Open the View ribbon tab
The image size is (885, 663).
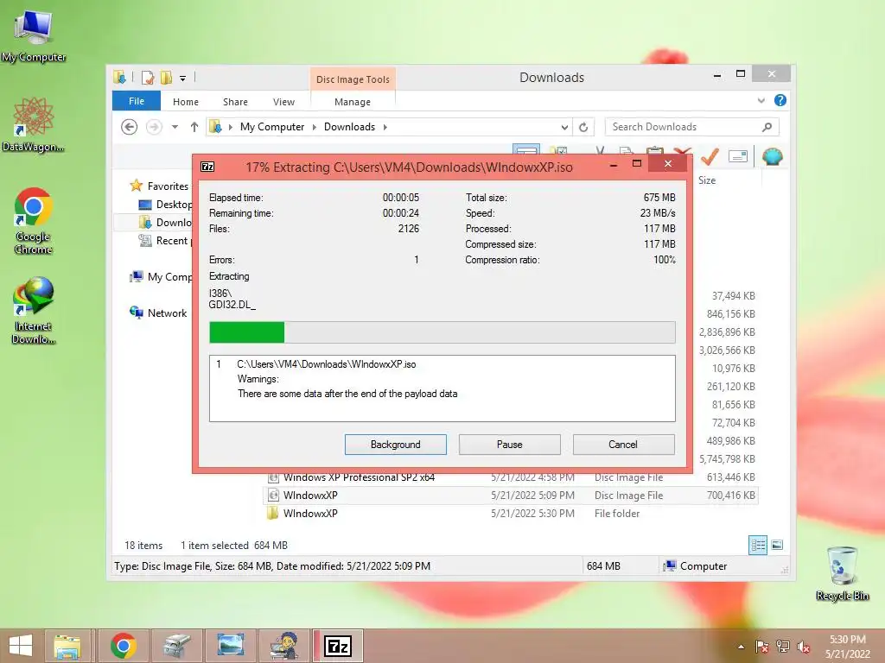point(283,102)
